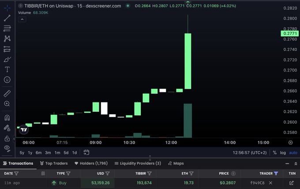Set chart range to 1y

tap(30, 153)
